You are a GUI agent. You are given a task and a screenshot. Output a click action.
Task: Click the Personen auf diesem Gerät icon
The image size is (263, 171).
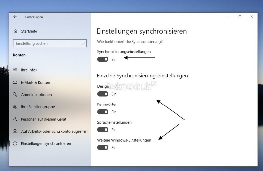15,119
